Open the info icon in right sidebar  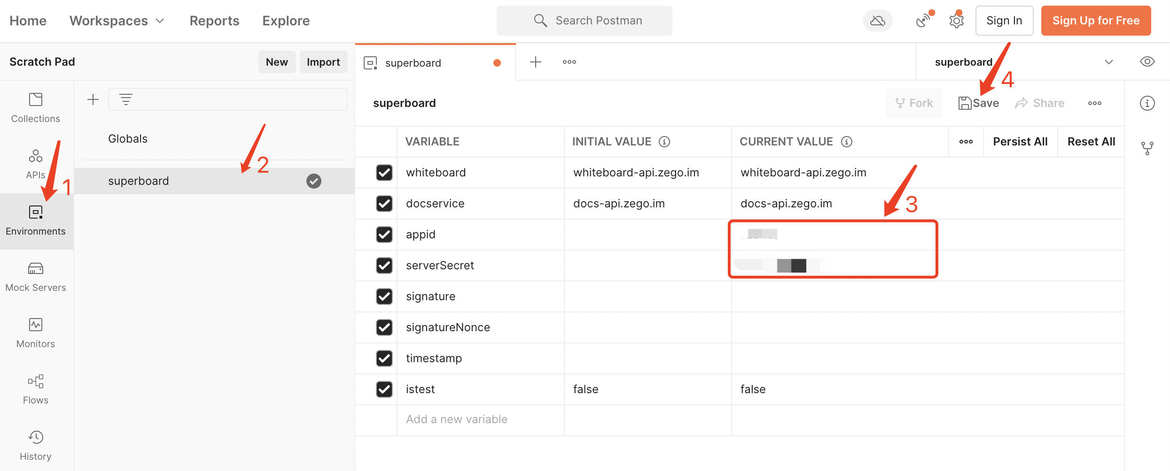tap(1147, 103)
